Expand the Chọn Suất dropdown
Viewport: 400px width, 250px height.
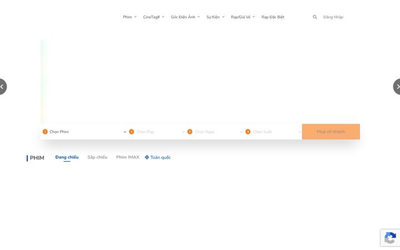click(x=273, y=132)
